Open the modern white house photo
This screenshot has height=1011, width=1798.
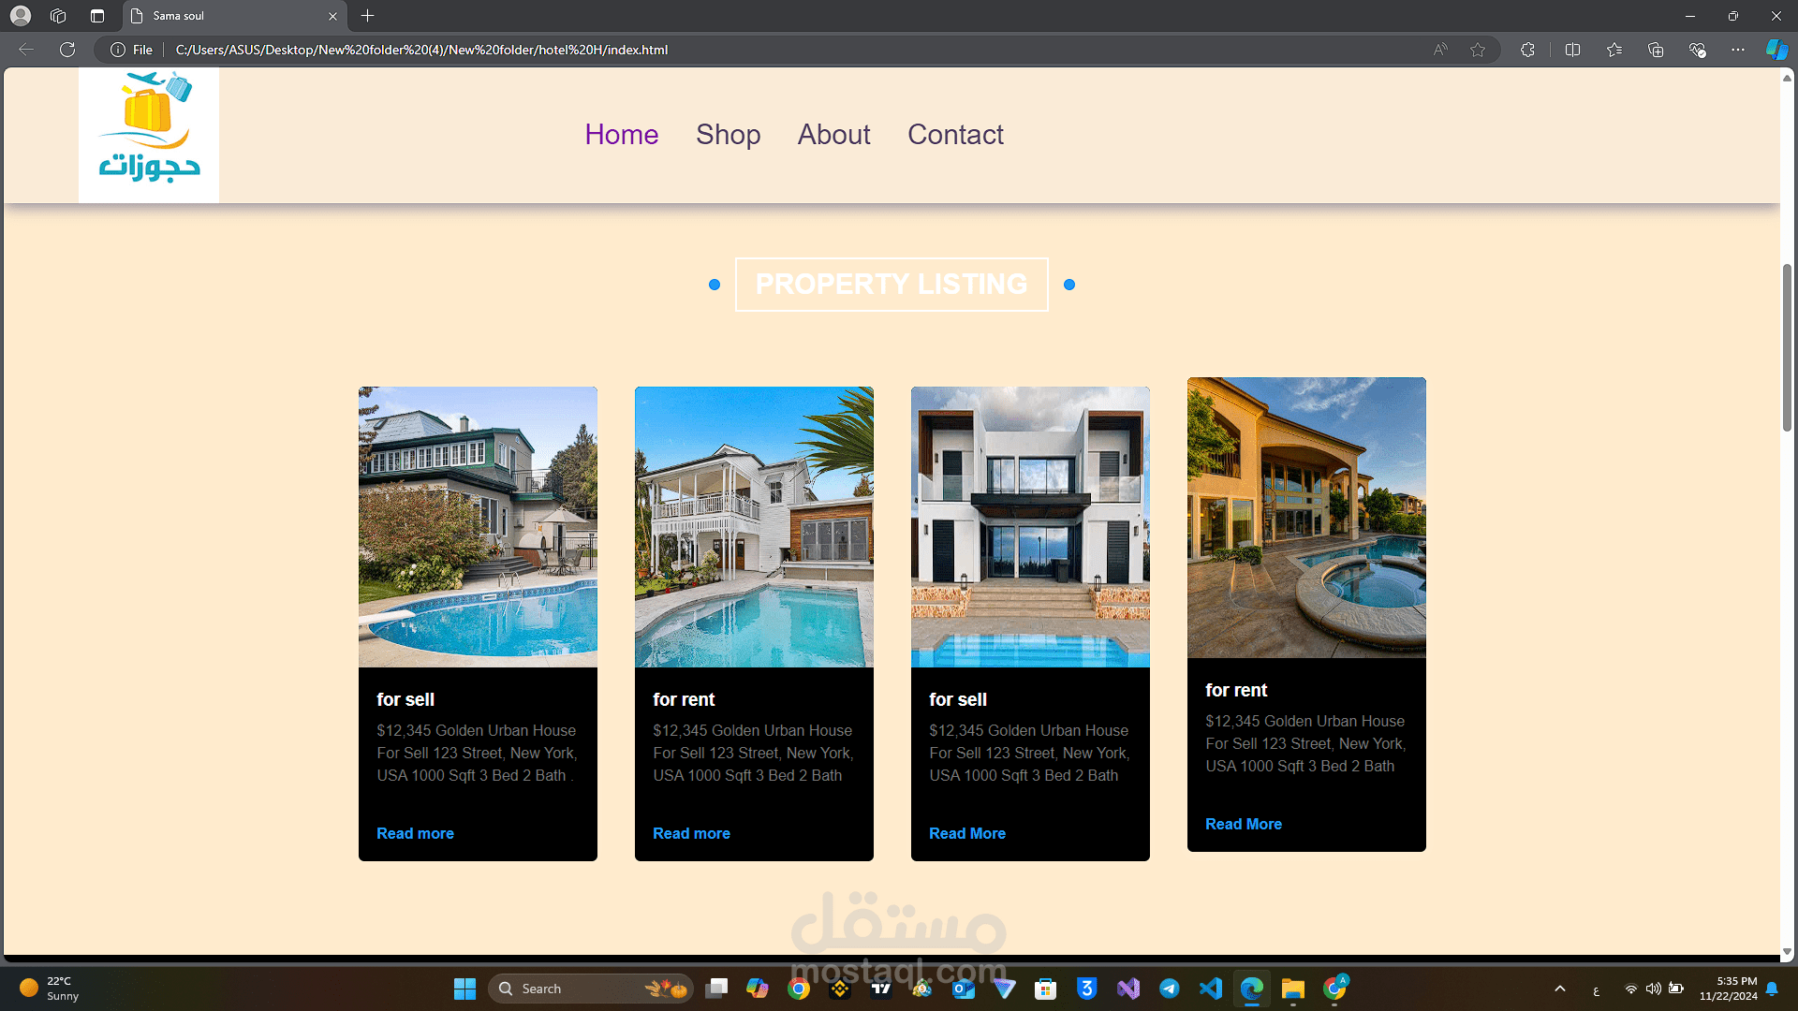1030,527
